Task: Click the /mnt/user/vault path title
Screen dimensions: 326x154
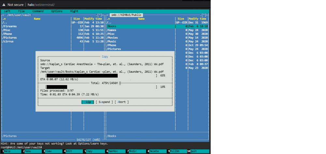Action: (19, 15)
